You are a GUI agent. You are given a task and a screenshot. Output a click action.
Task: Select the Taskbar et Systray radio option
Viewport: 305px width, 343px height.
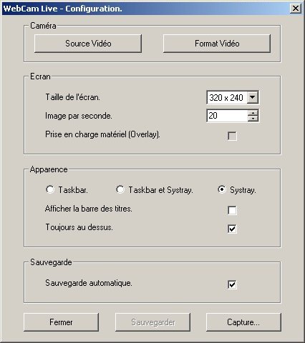click(x=120, y=189)
